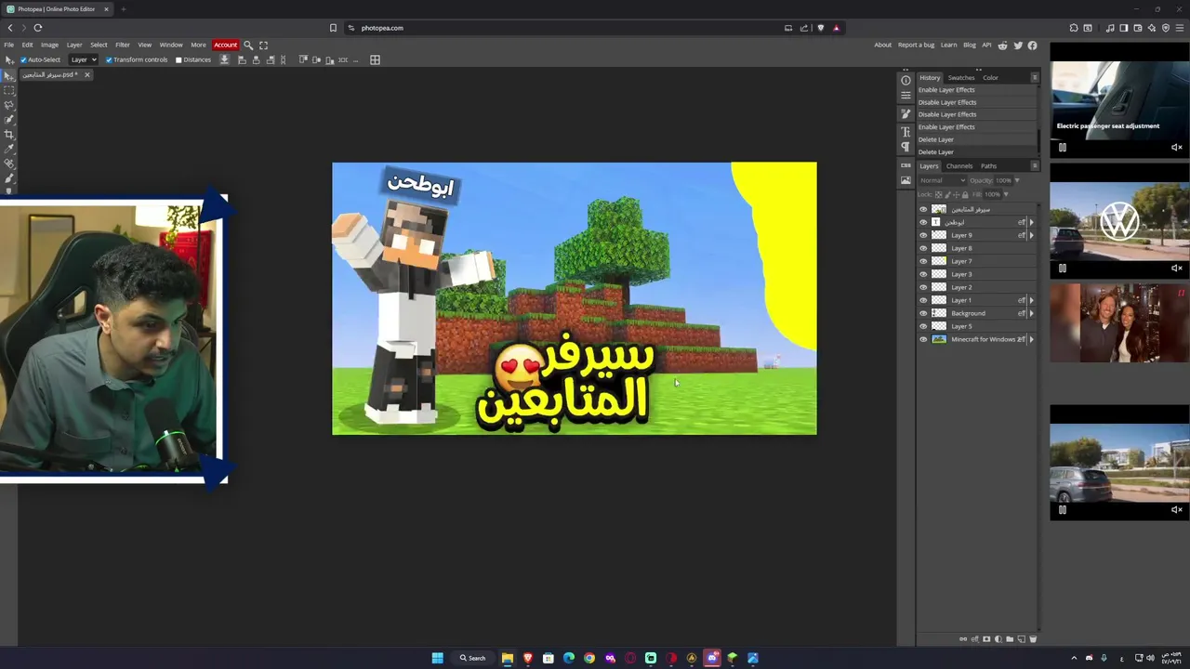Toggle visibility of Layer 1
1190x669 pixels.
[923, 300]
